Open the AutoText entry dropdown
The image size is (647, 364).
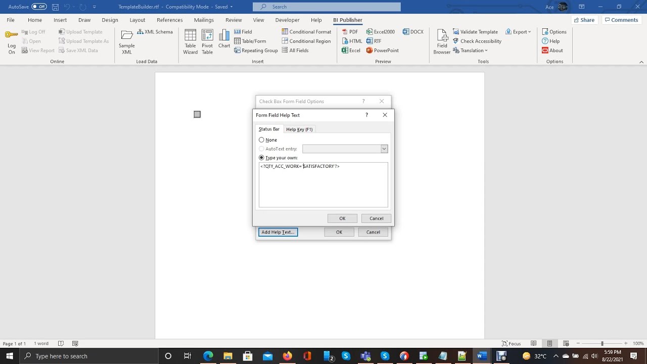[384, 149]
